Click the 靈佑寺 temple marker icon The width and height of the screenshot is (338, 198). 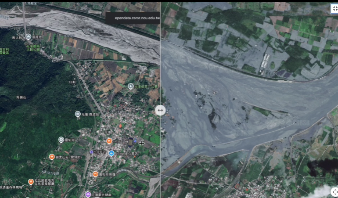tap(61, 140)
